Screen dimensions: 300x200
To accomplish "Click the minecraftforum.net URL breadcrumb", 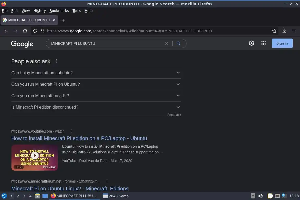I will 56,181.
